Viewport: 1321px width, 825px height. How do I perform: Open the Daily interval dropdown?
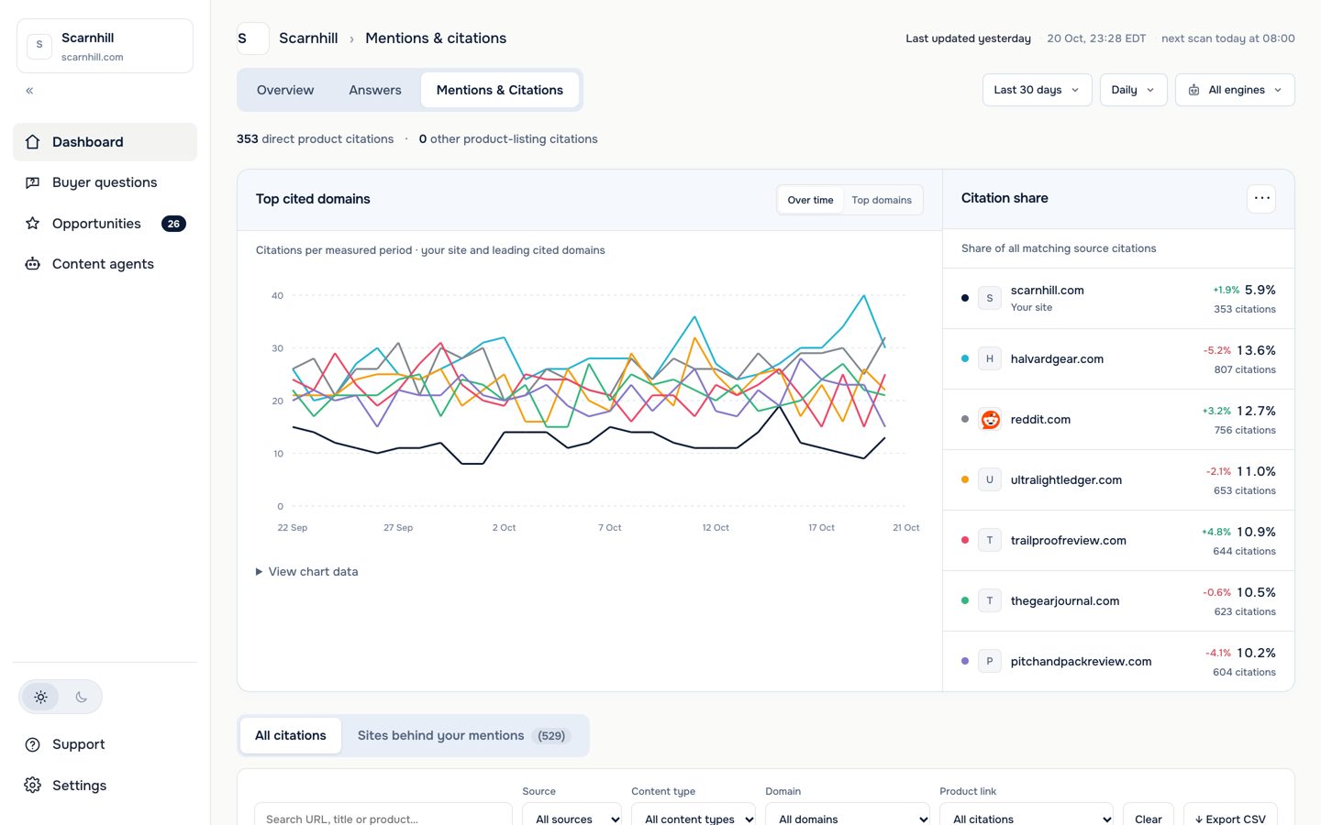tap(1133, 90)
